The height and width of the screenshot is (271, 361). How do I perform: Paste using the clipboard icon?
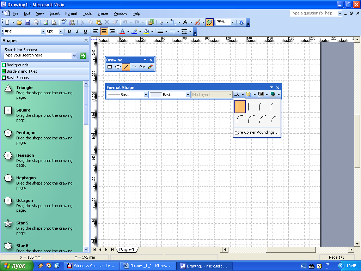[x=99, y=22]
